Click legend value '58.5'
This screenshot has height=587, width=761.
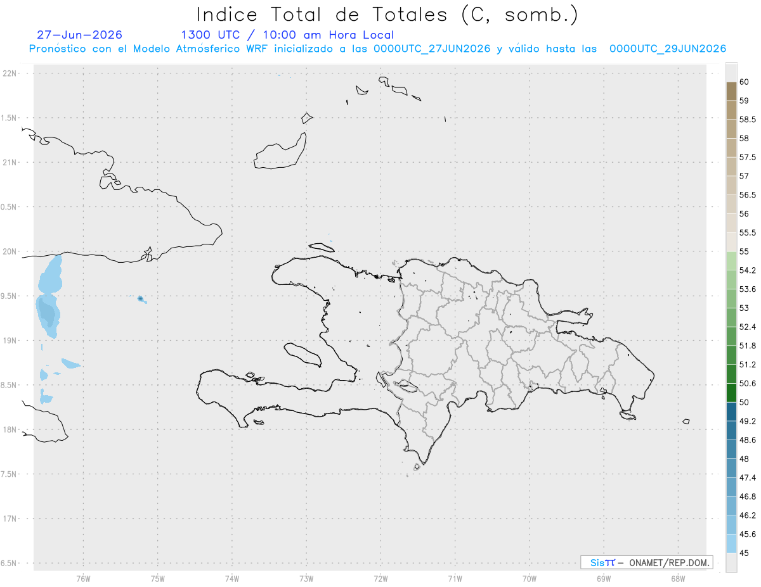(746, 120)
